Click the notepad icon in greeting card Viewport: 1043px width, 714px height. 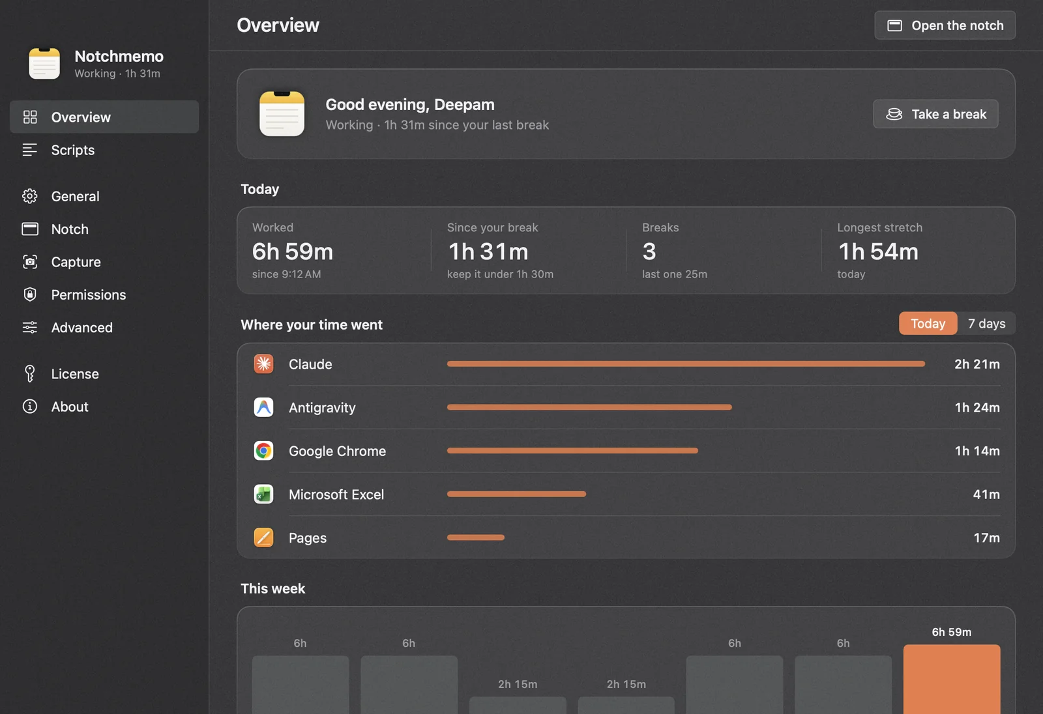tap(282, 114)
